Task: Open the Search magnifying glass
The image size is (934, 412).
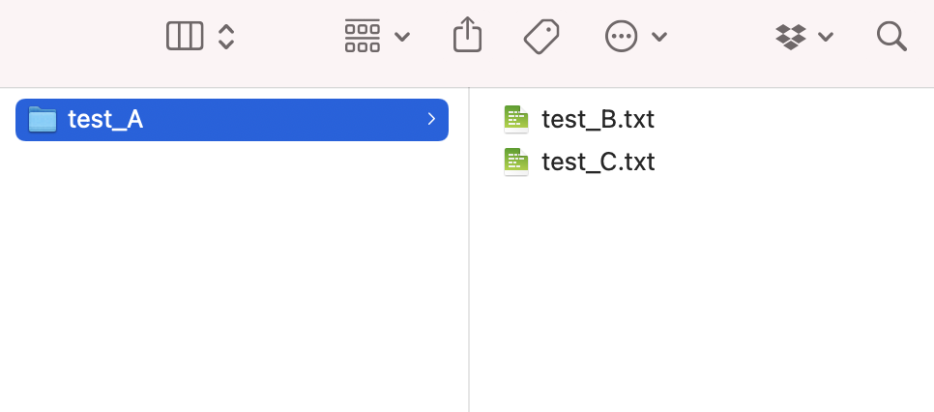Action: coord(891,37)
